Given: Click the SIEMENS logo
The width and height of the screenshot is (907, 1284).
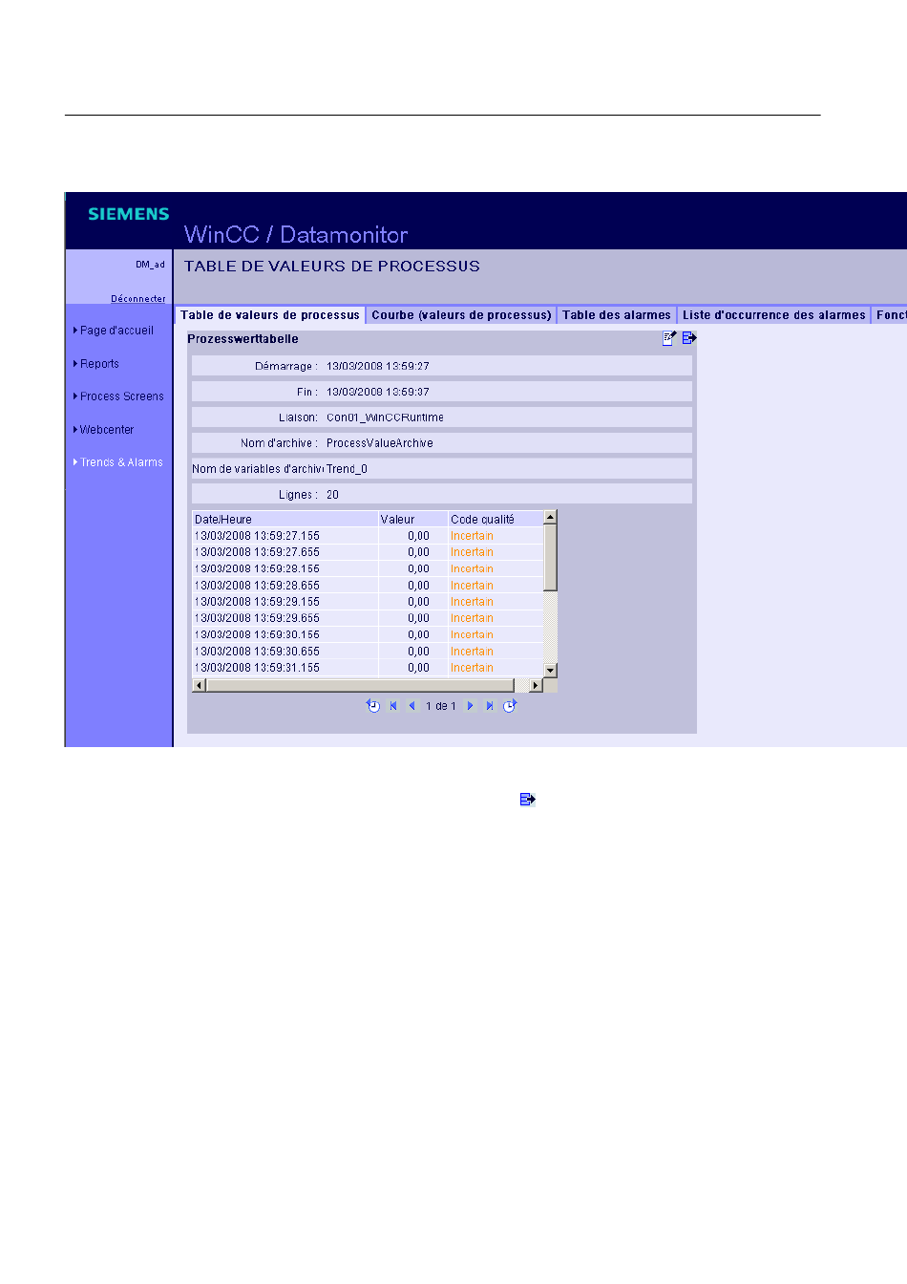Looking at the screenshot, I should tap(129, 214).
